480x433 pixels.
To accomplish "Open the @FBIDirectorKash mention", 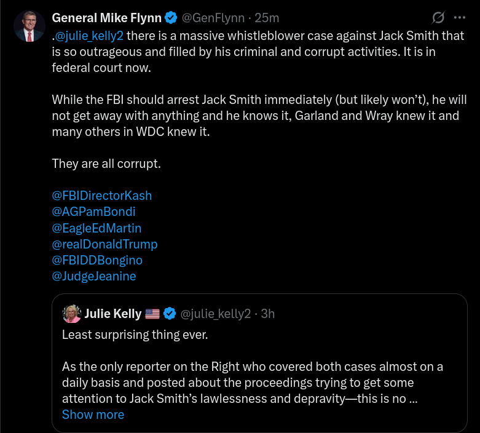I will click(101, 196).
